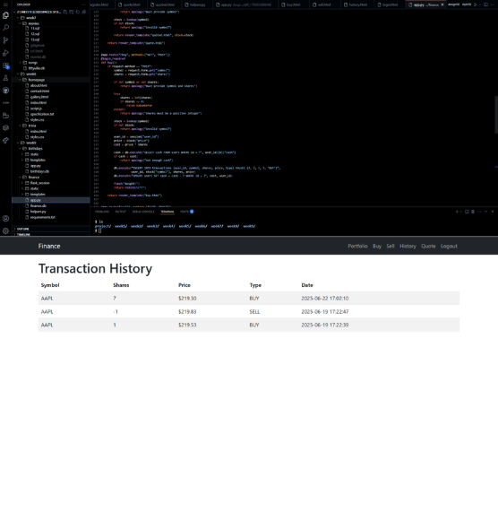Screen dimensions: 498x521
Task: Open finance.db in the explorer
Action: click(x=39, y=205)
